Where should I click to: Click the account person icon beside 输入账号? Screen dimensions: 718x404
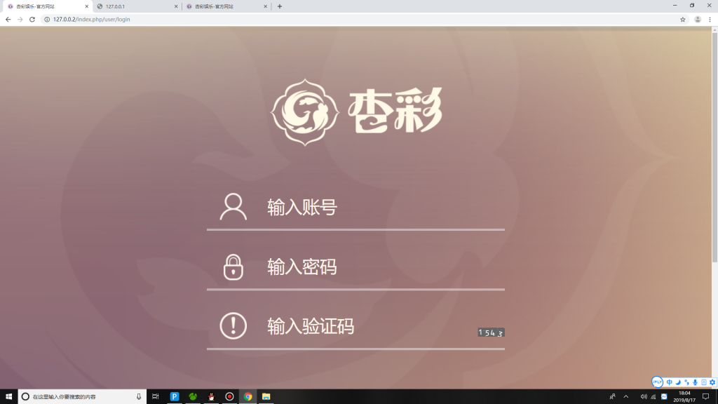click(x=232, y=207)
